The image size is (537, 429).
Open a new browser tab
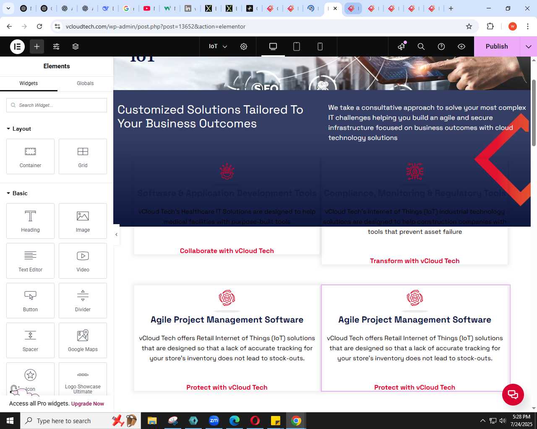click(x=451, y=8)
